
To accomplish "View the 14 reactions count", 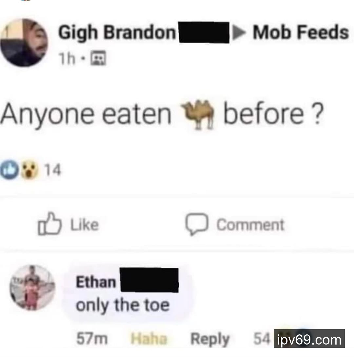I will [53, 170].
